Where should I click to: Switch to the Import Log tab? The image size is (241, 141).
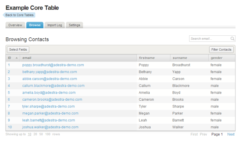[55, 25]
